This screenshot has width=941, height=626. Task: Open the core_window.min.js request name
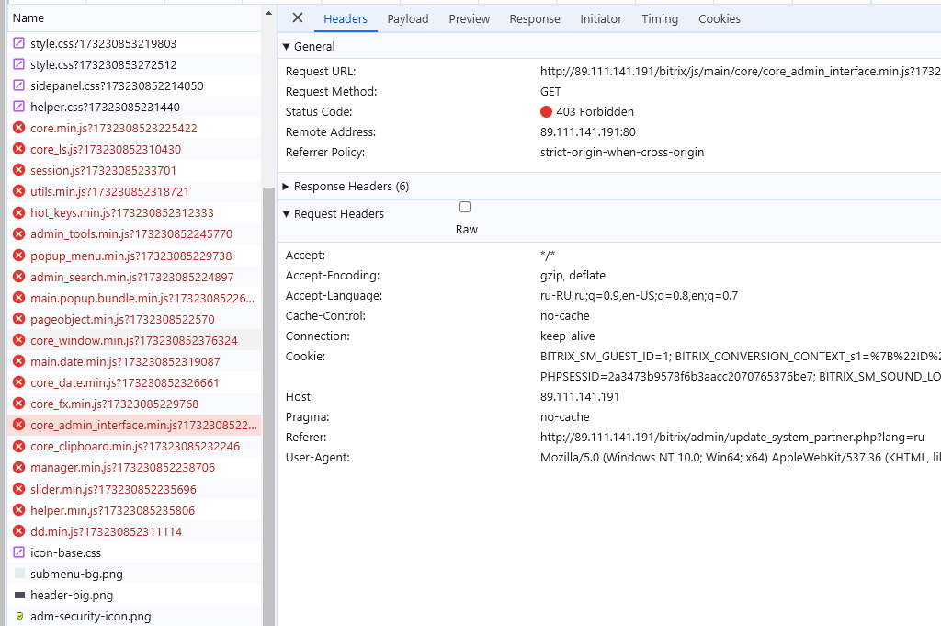point(134,340)
